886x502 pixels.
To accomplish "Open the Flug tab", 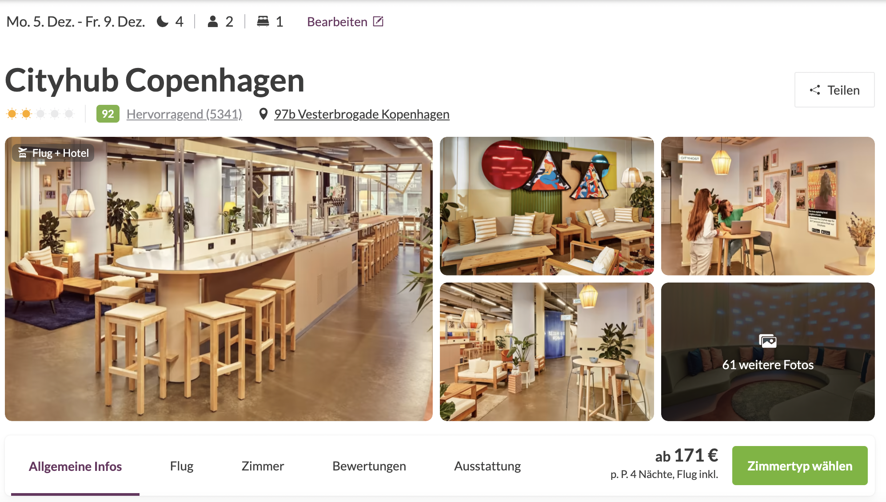I will pos(182,466).
